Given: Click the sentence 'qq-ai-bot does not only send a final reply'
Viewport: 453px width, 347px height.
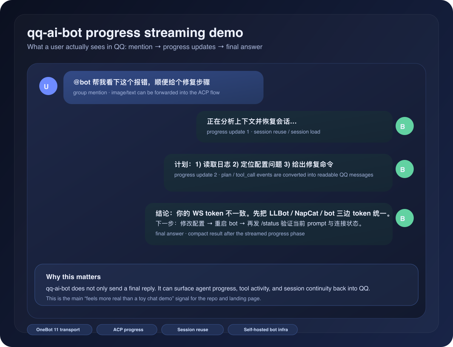Looking at the screenshot, I should click(x=208, y=289).
